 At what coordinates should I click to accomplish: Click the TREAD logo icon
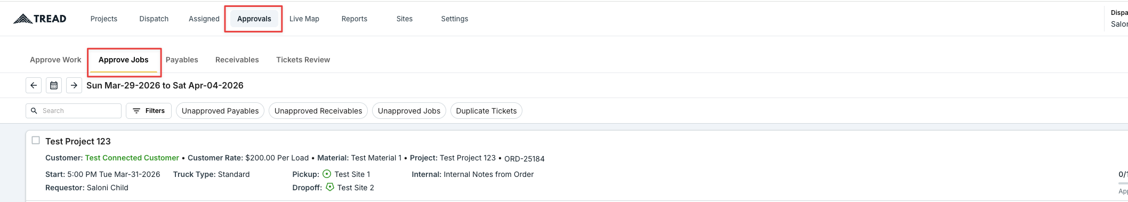click(23, 19)
